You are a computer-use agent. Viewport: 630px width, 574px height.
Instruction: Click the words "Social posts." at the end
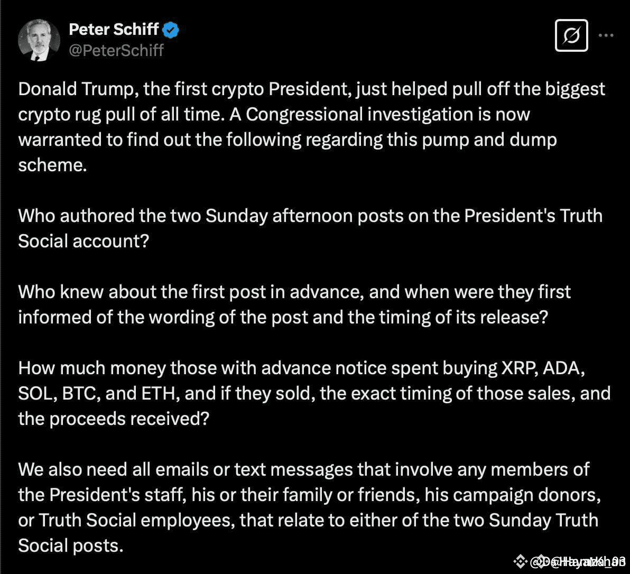(71, 545)
